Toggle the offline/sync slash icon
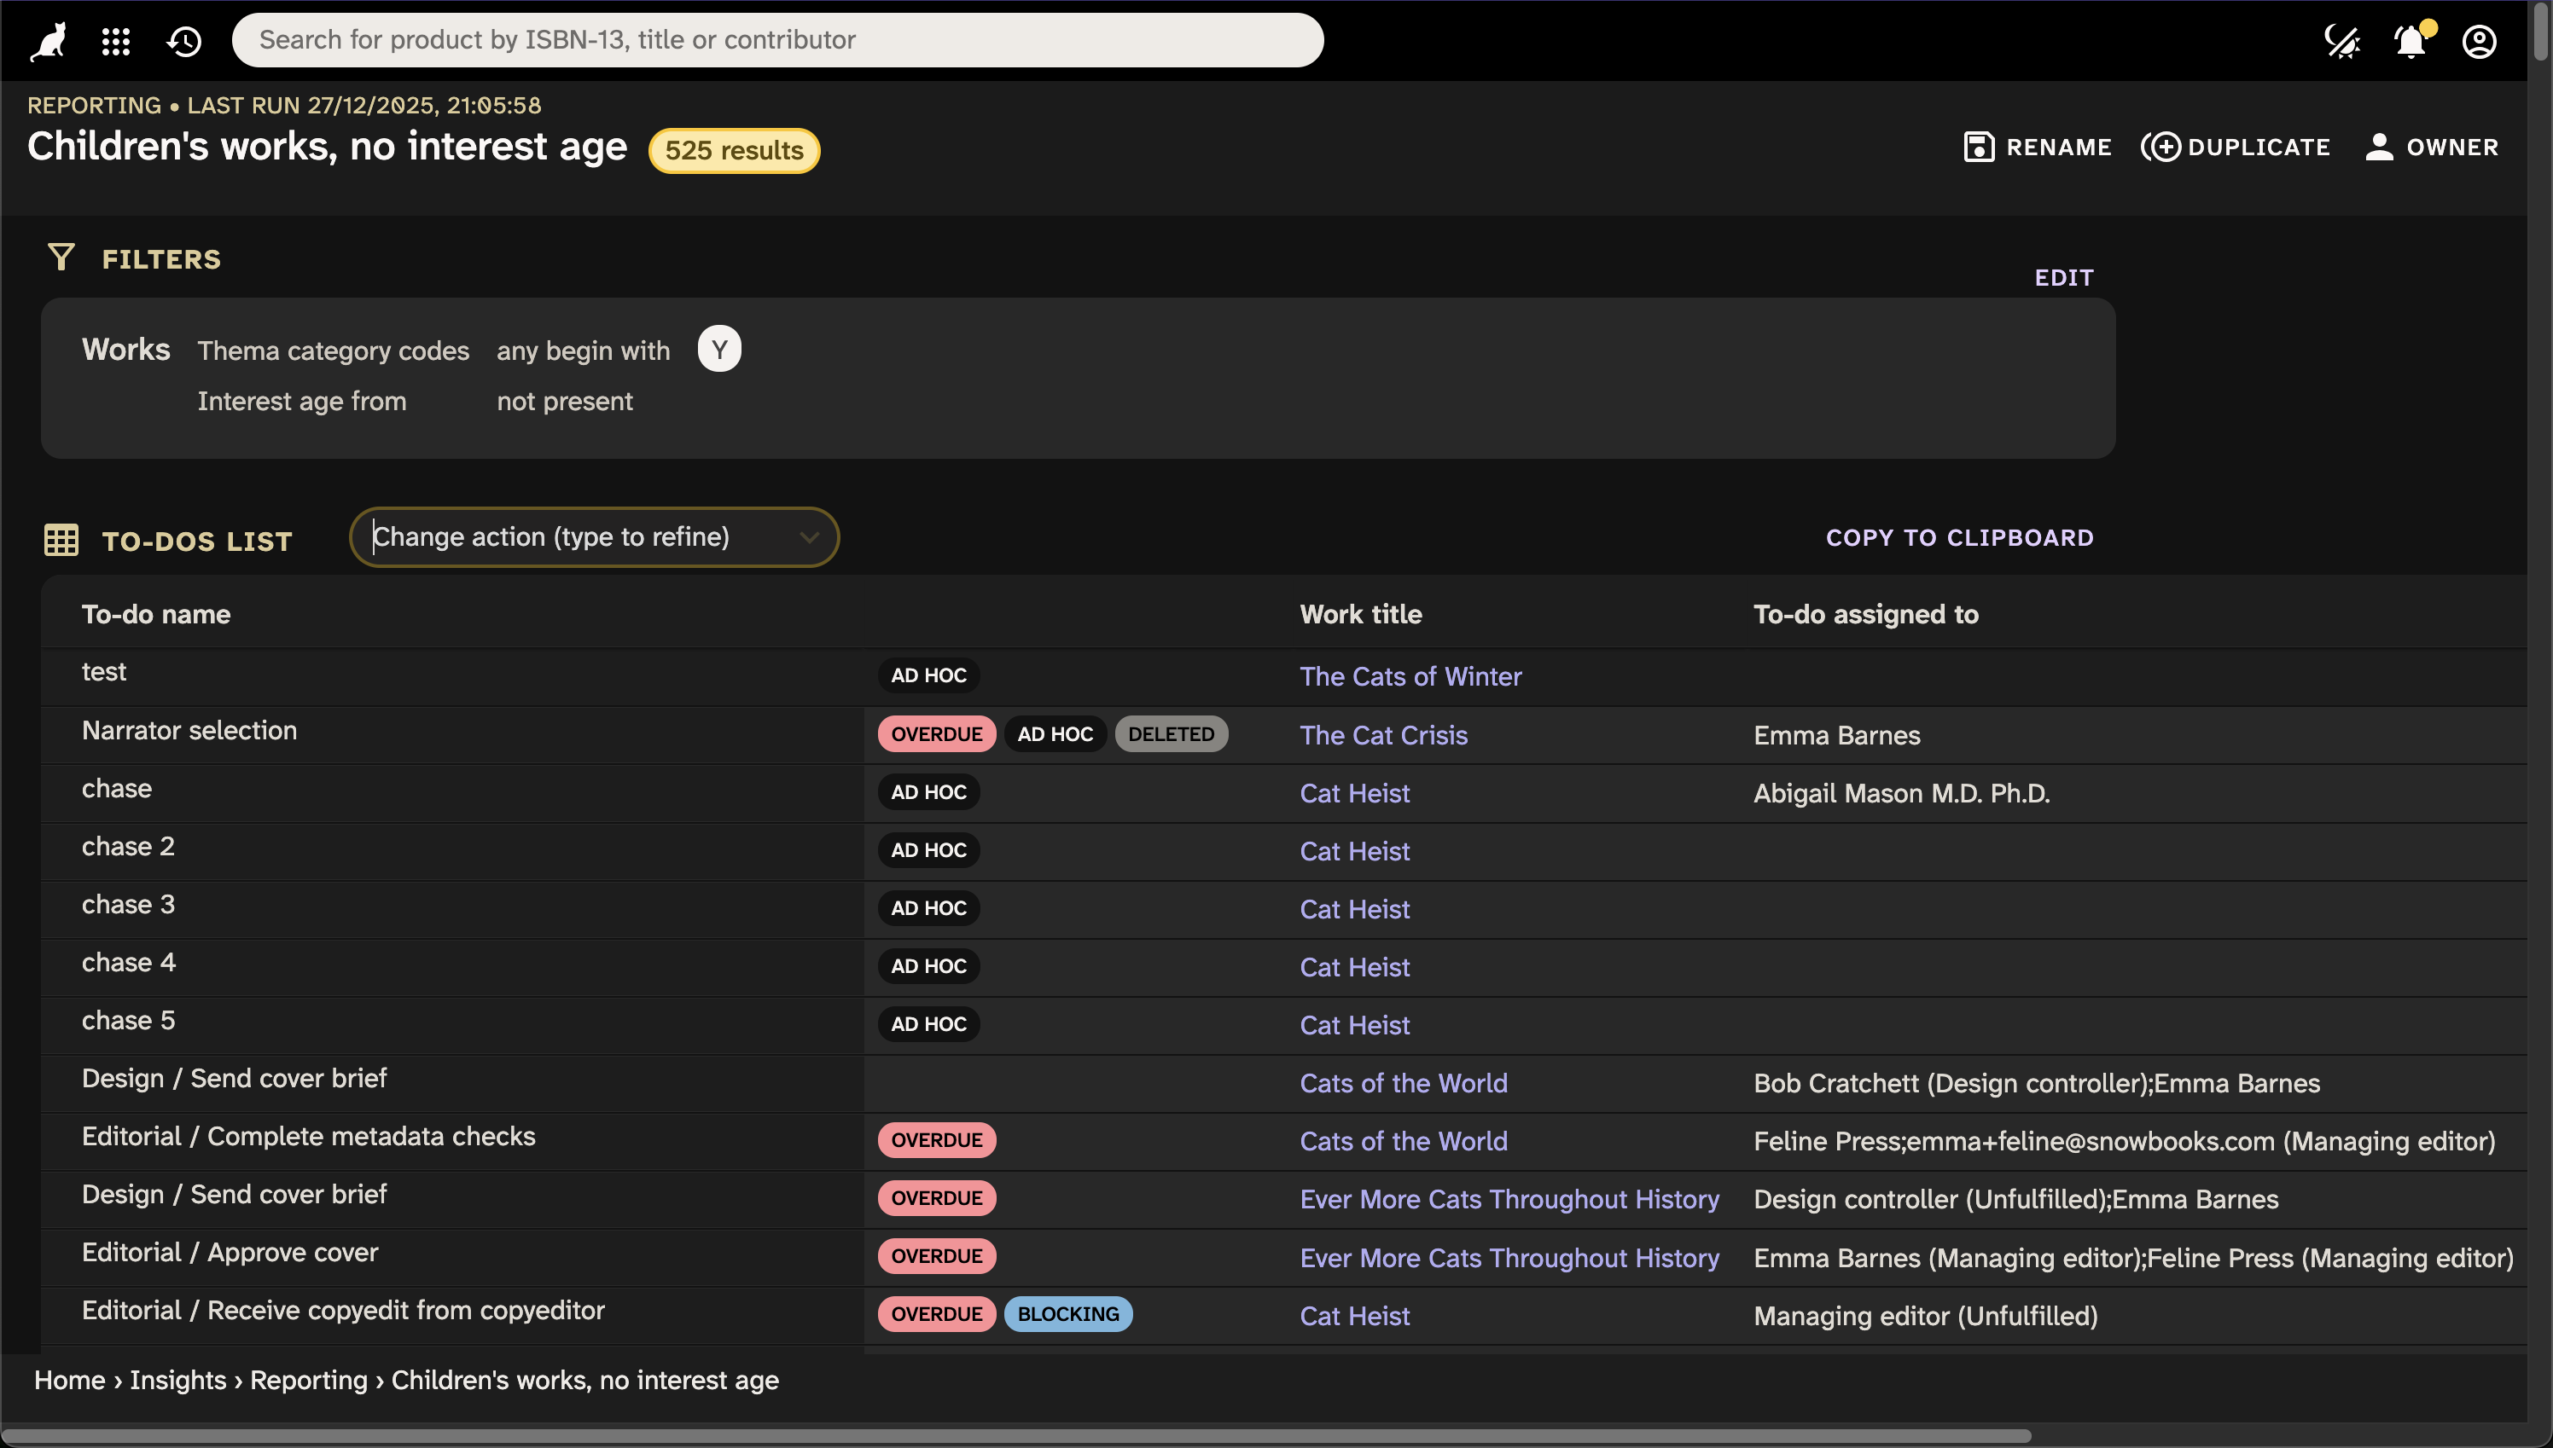2553x1448 pixels. [x=2341, y=41]
